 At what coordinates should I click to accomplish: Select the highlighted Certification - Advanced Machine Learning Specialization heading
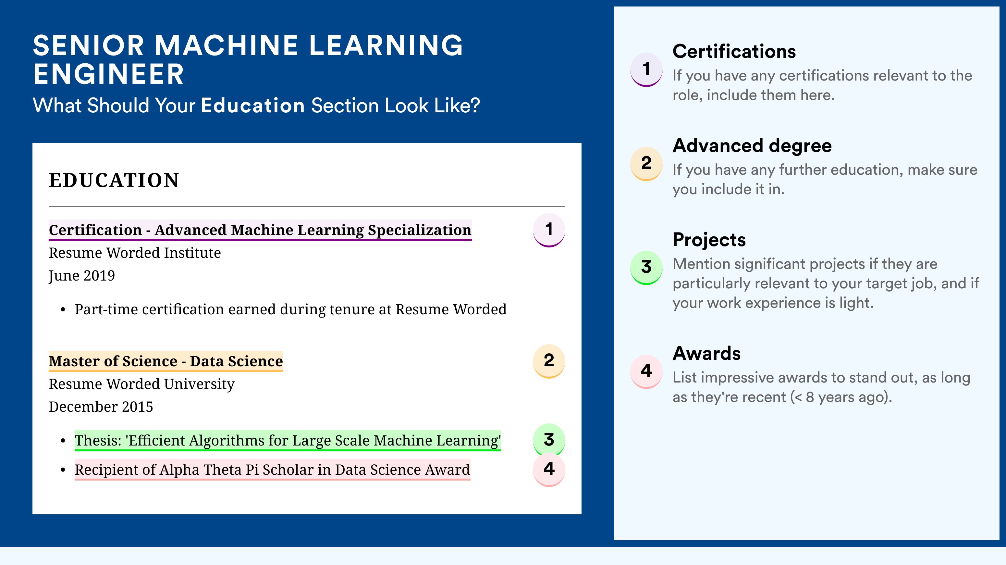260,230
